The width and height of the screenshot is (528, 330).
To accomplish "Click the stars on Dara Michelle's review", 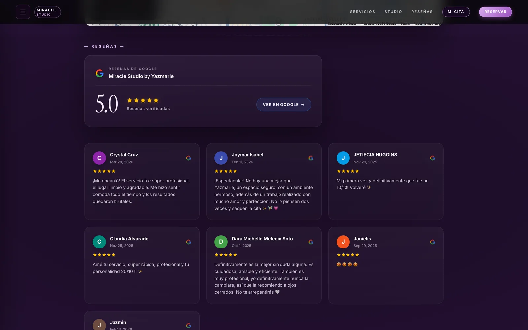I will coord(226,255).
